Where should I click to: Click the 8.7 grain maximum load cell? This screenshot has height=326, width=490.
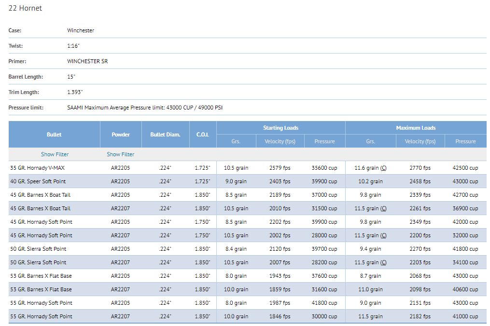click(370, 276)
